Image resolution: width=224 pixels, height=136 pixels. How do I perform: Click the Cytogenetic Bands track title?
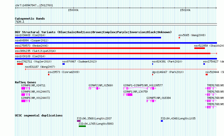coord(30,19)
